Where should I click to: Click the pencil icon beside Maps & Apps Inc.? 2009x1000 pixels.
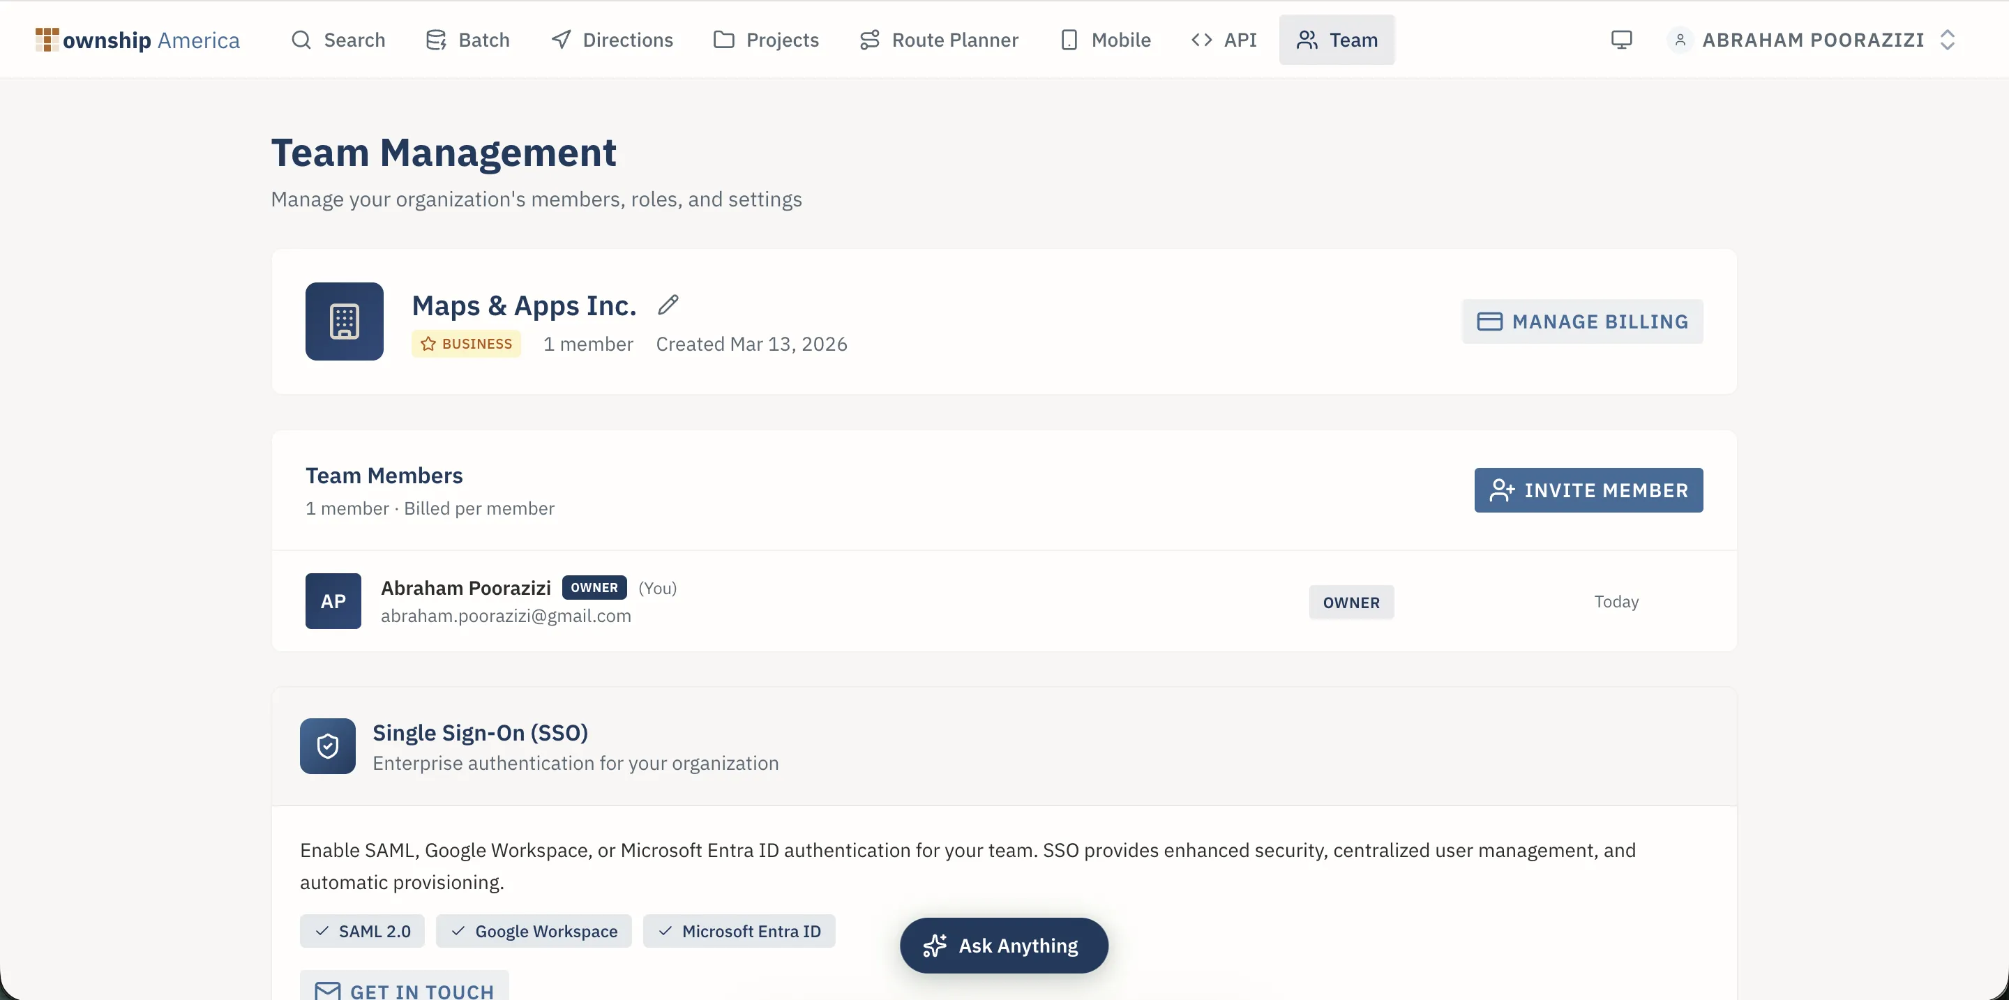pos(668,305)
